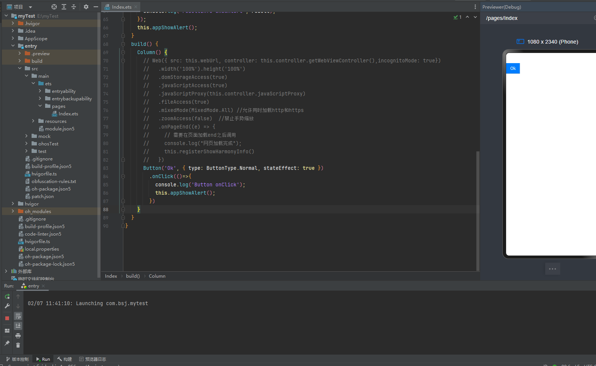Open the 预览器日志 tool window

click(x=93, y=359)
